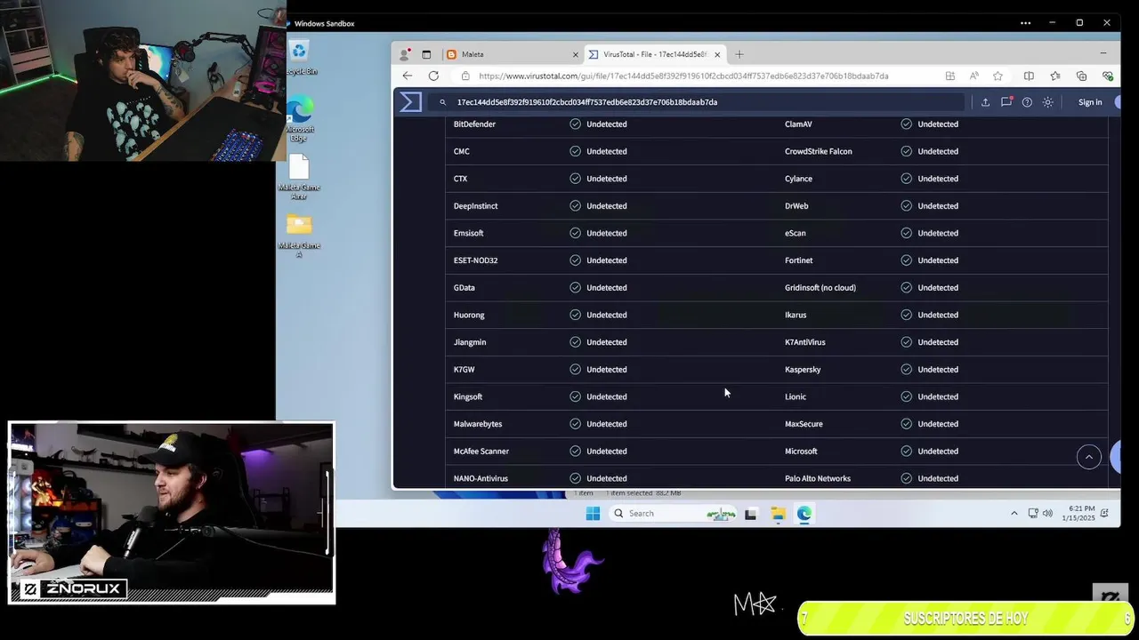
Task: Add page to favorites with star icon
Action: 998,76
